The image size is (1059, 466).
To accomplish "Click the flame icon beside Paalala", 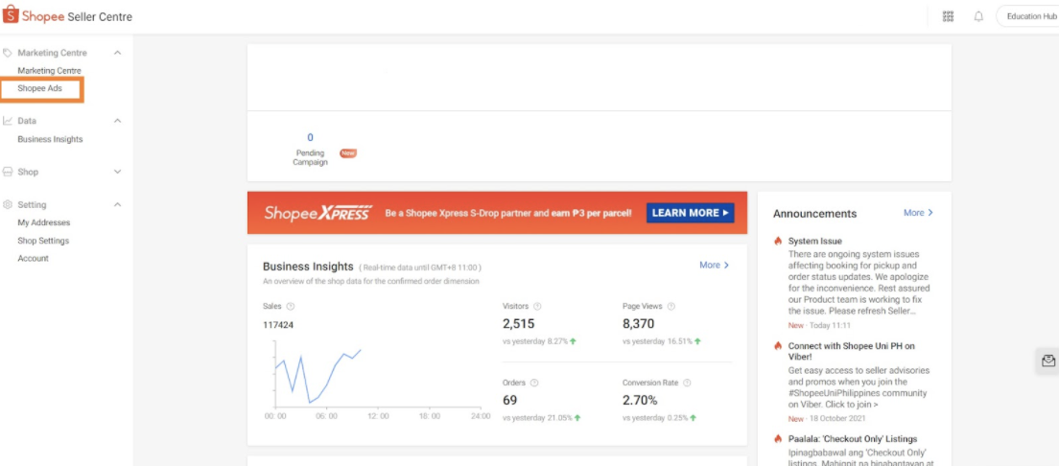I will click(778, 439).
